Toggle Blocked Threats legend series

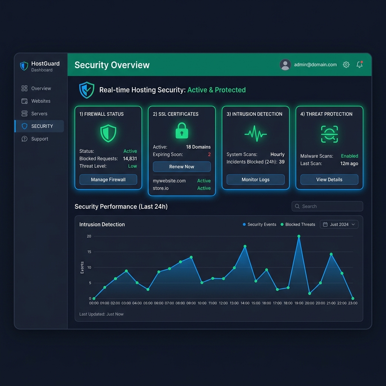pos(298,224)
